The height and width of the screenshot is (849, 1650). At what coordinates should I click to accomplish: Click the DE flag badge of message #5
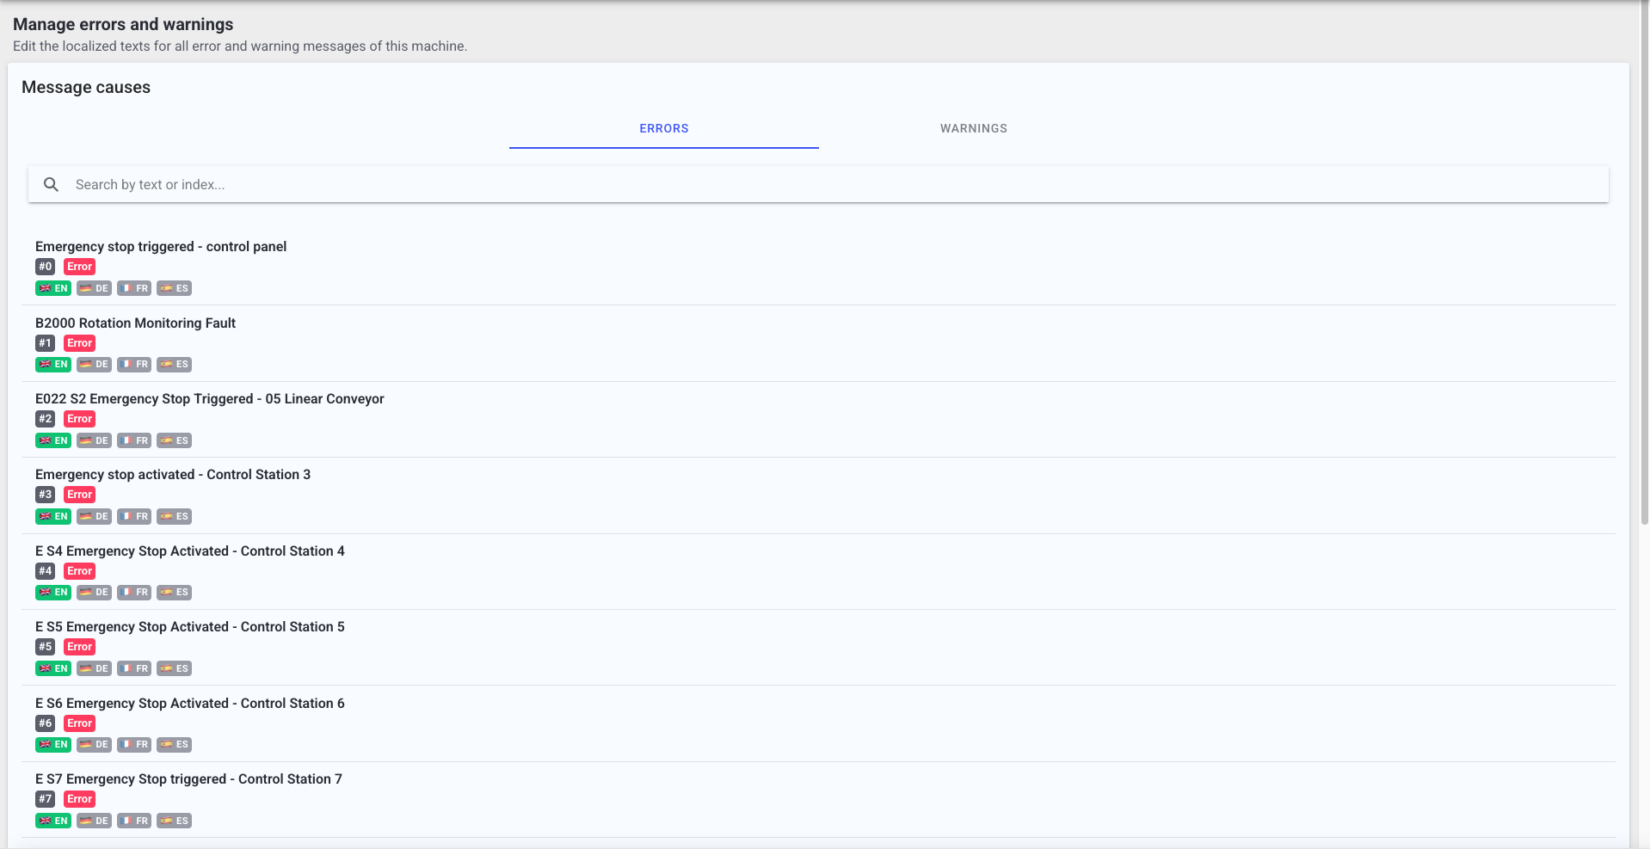pyautogui.click(x=94, y=668)
